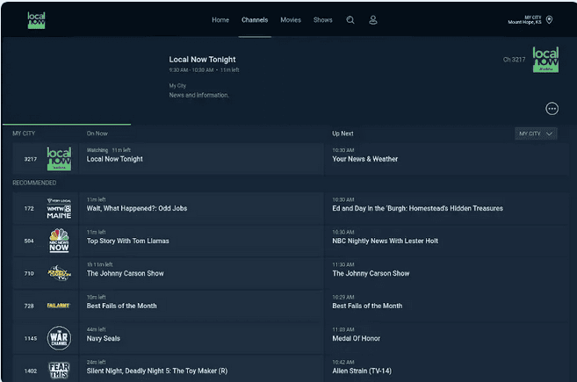Select Medal Of Honor up next
Viewport: 577px width, 382px height.
click(x=446, y=338)
